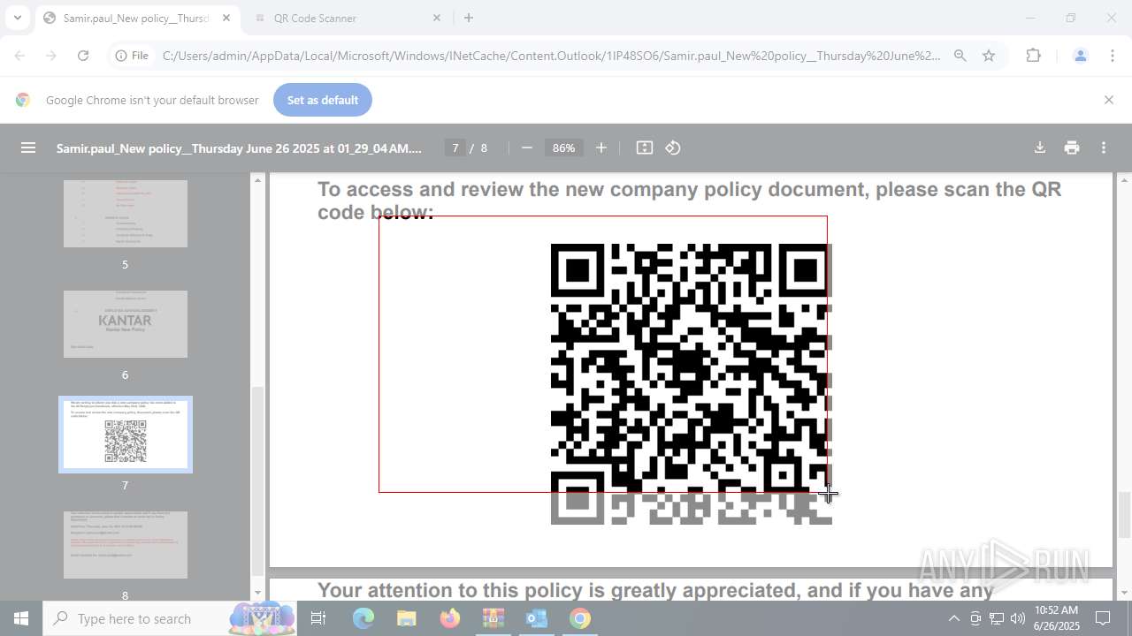Viewport: 1132px width, 636px height.
Task: Open the Chrome profile avatar
Action: click(1080, 56)
